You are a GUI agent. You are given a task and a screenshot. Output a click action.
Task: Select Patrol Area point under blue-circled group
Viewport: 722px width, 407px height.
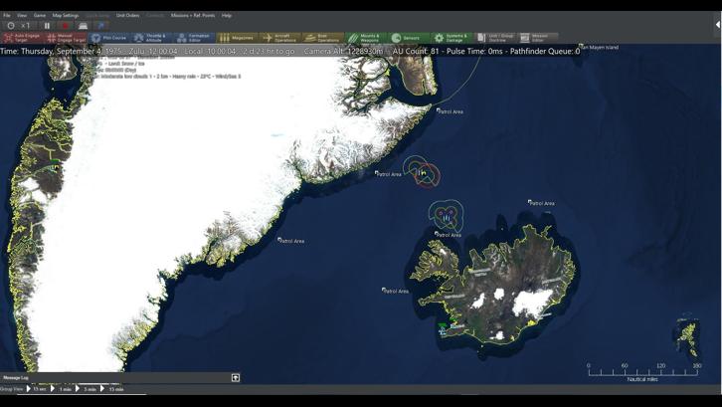click(448, 235)
